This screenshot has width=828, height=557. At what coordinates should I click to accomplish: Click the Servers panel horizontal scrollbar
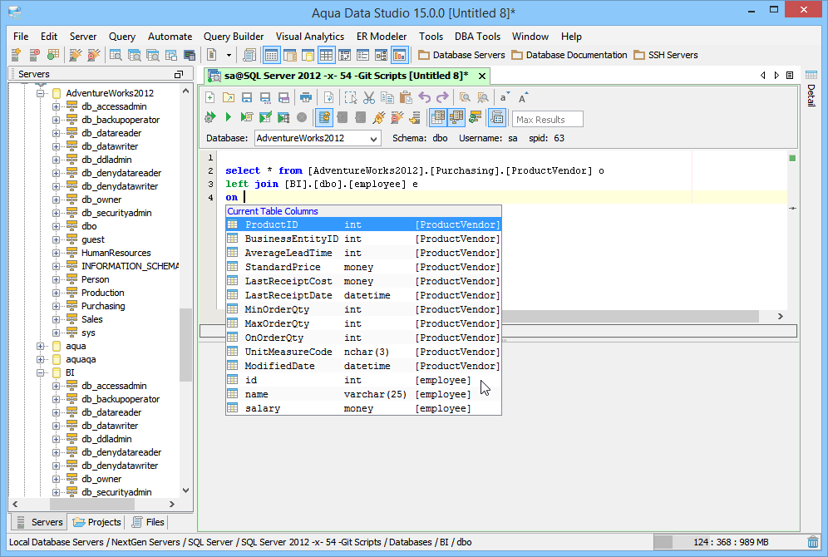pos(93,504)
